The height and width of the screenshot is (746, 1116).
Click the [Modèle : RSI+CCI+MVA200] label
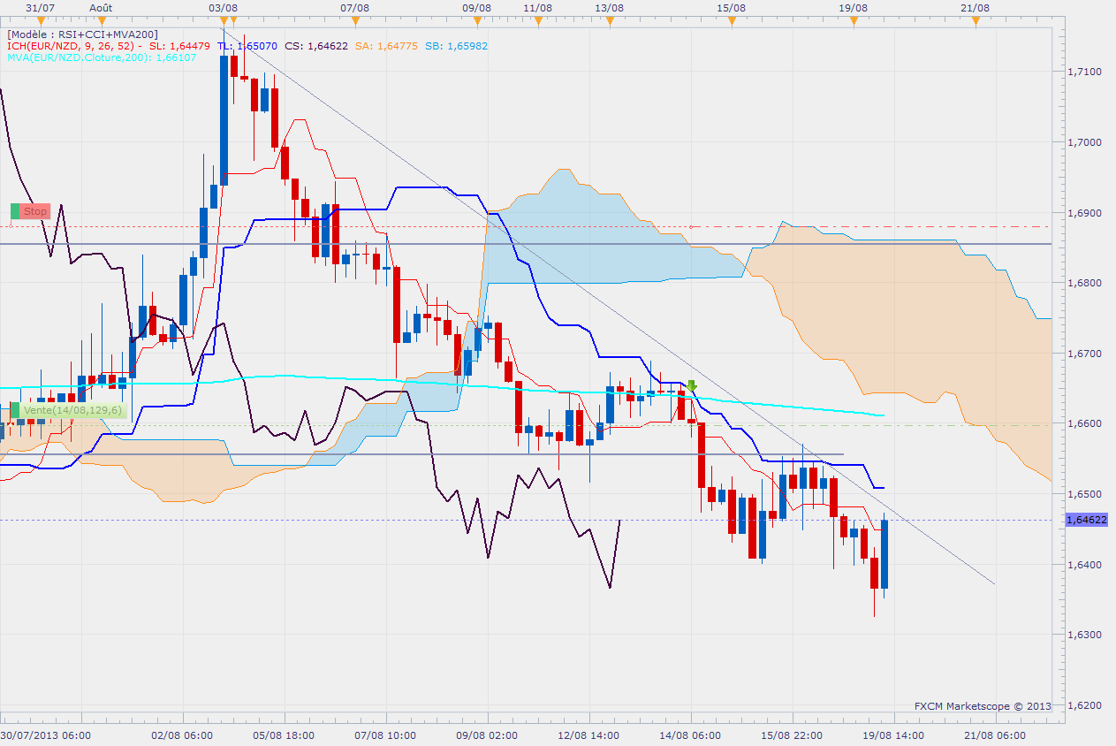coord(82,34)
